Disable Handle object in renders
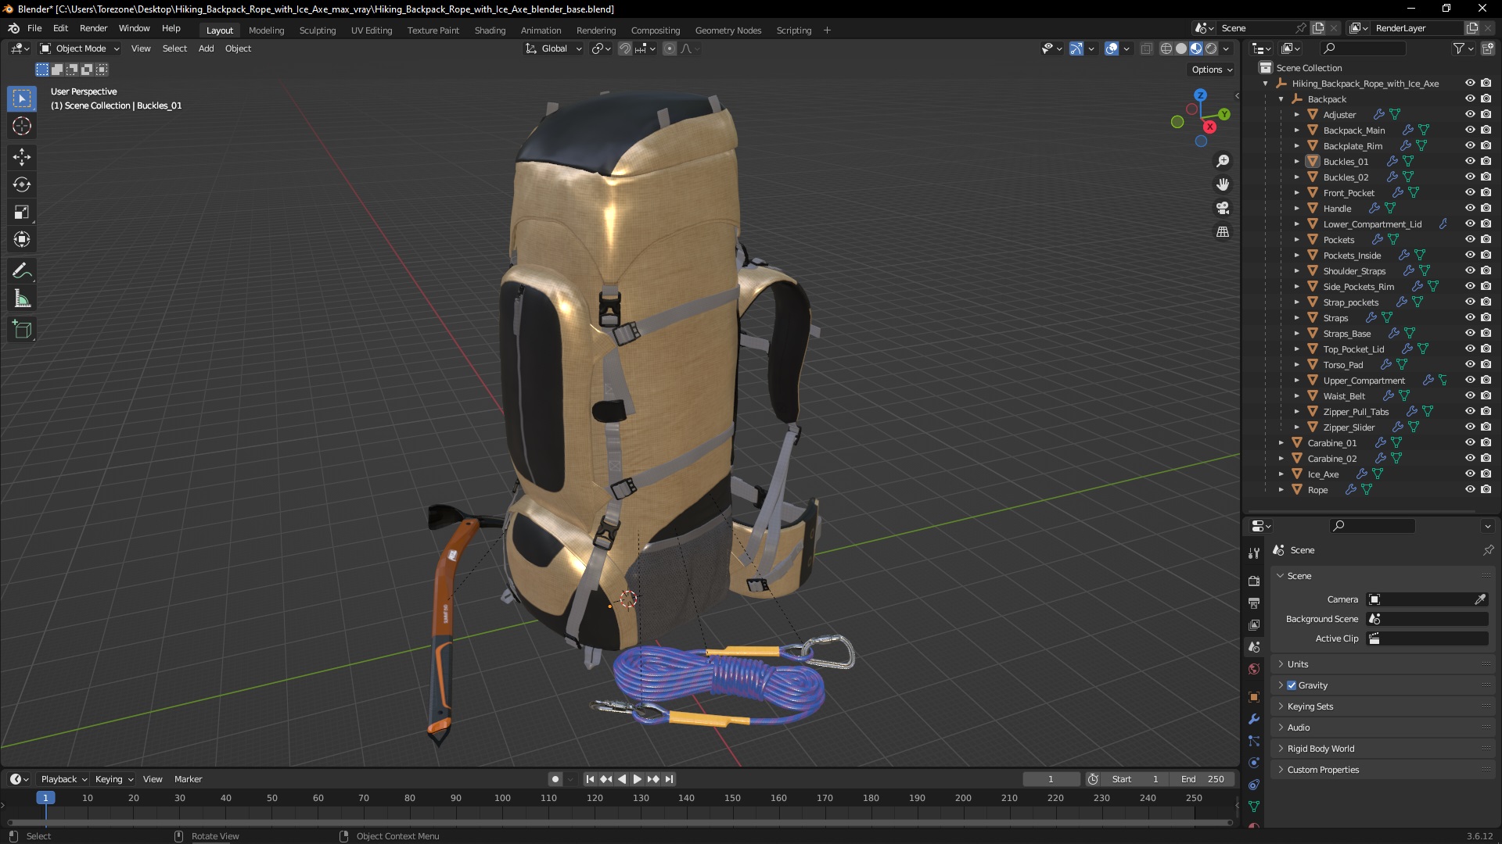Screen dimensions: 1502x844 1486,208
